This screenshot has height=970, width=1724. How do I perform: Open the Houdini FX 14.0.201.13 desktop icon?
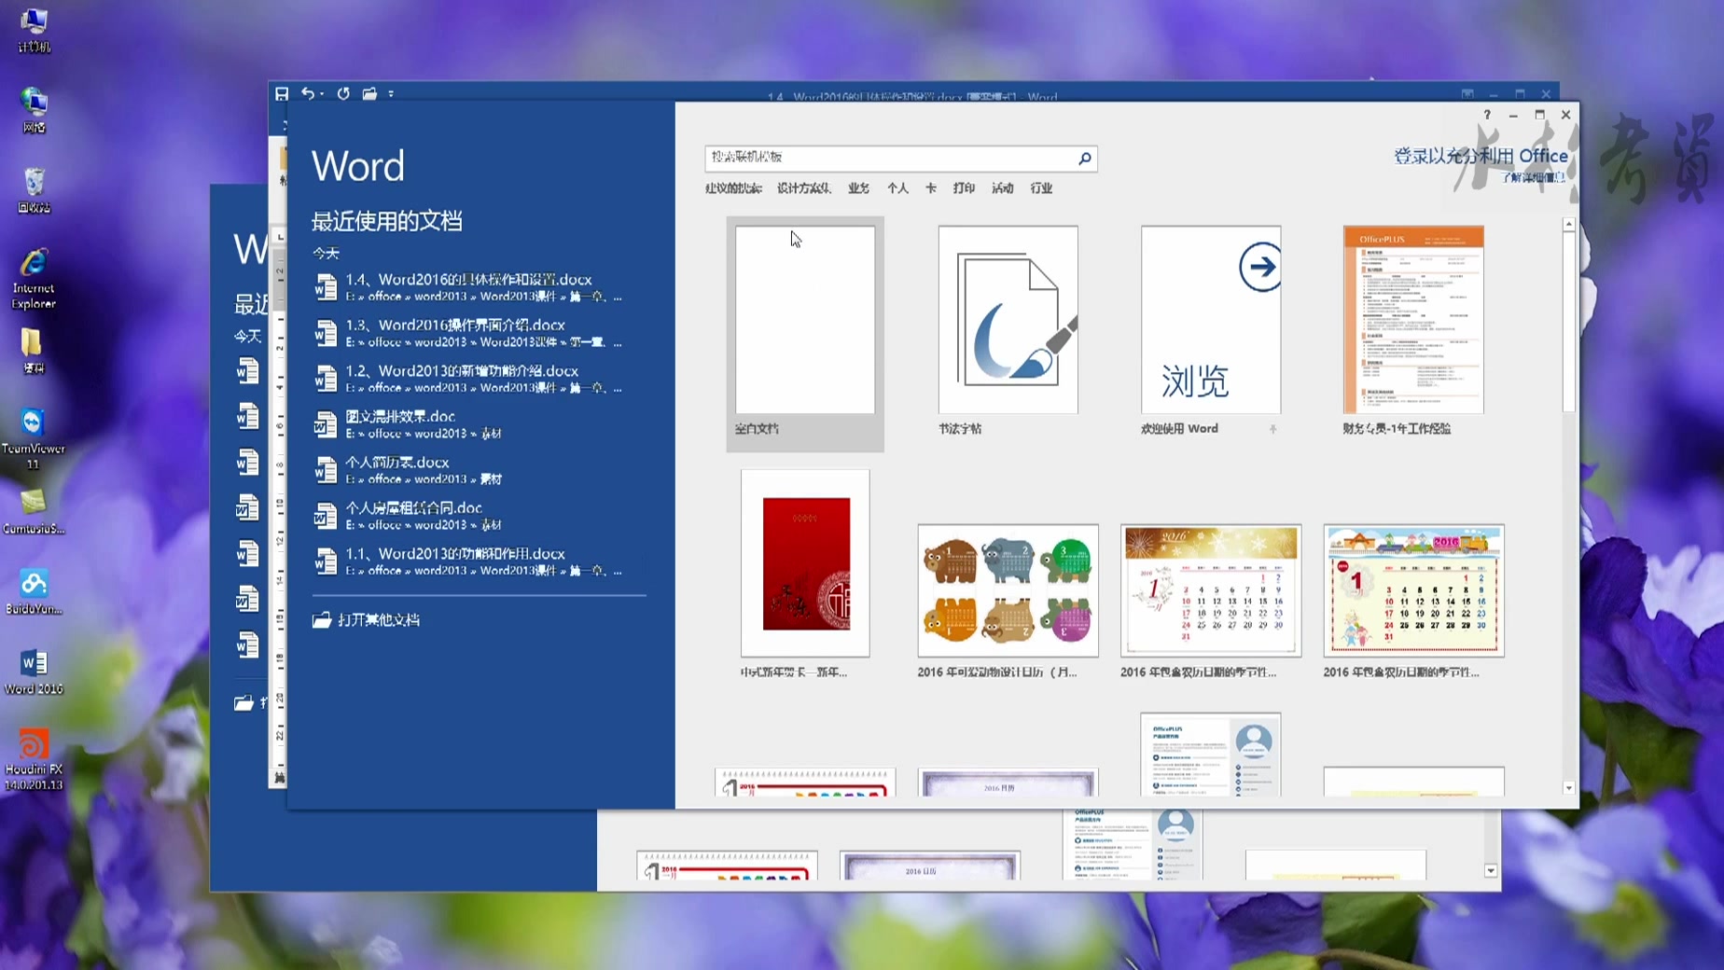[34, 758]
